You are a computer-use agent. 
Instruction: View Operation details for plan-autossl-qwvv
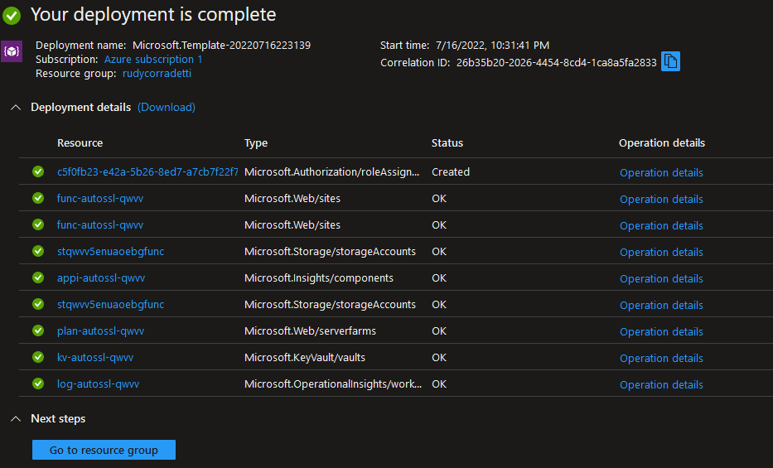coord(661,332)
